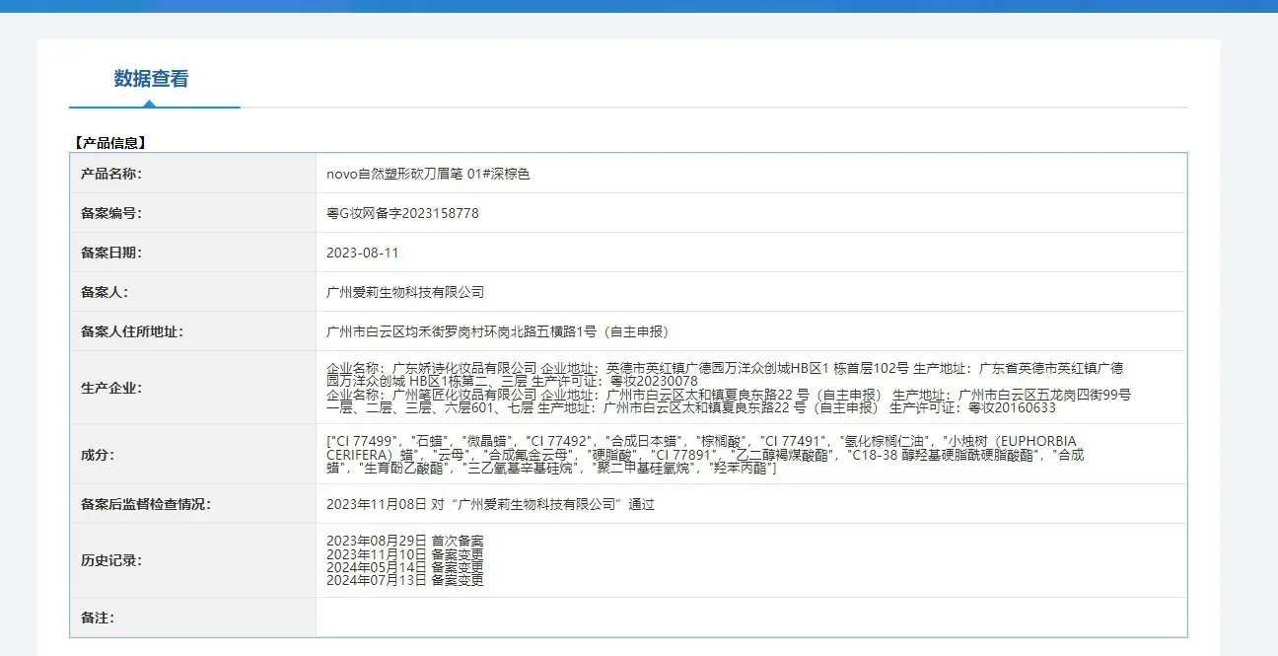Select the 数据查看 tab
This screenshot has width=1278, height=656.
point(151,79)
